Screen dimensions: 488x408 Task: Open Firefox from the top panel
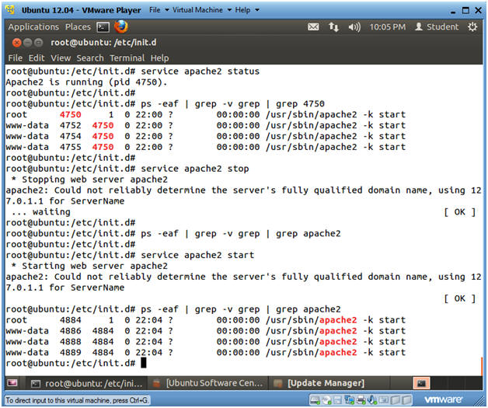pyautogui.click(x=120, y=26)
